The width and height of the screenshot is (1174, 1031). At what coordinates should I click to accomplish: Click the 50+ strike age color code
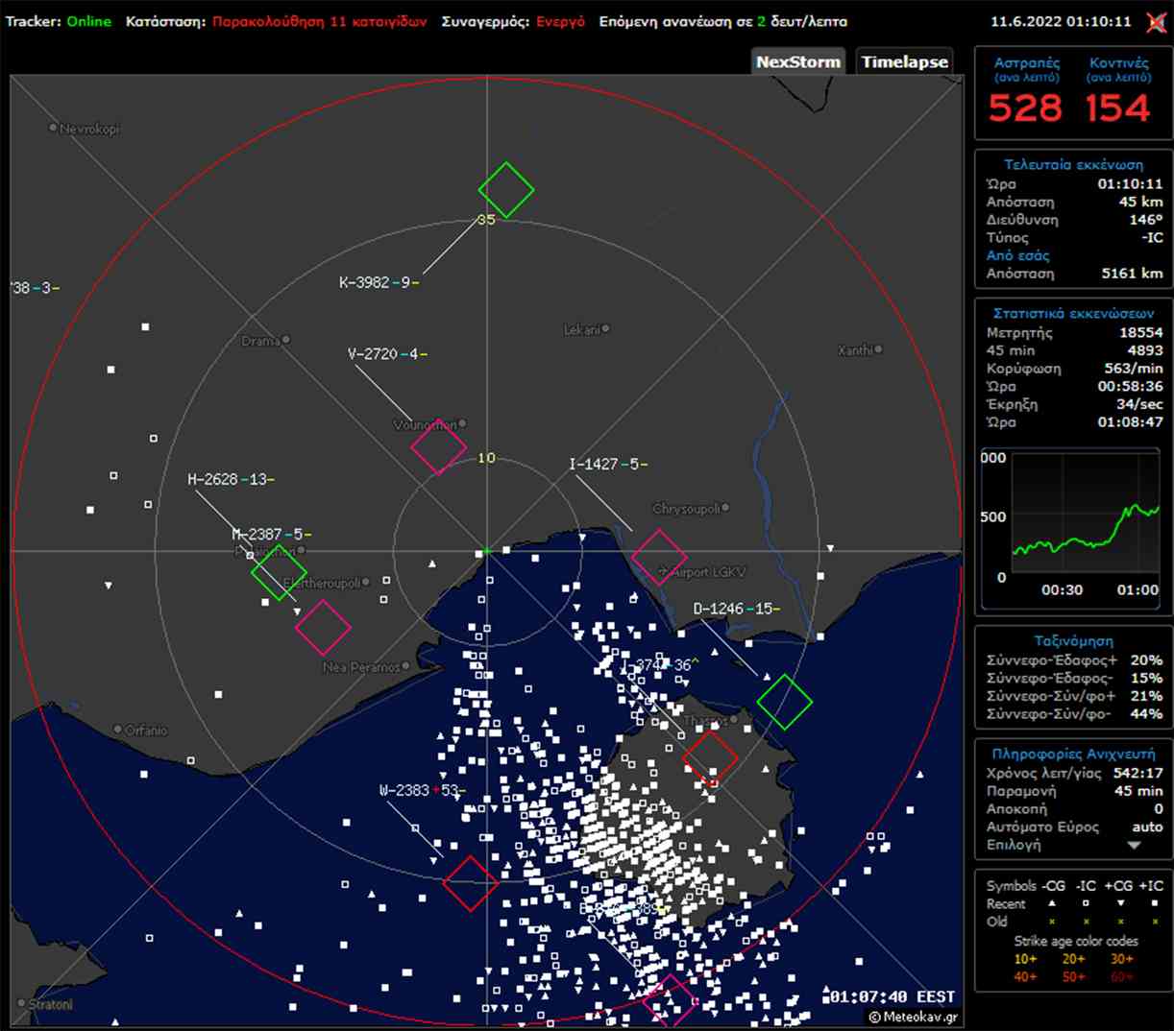pos(1074,977)
